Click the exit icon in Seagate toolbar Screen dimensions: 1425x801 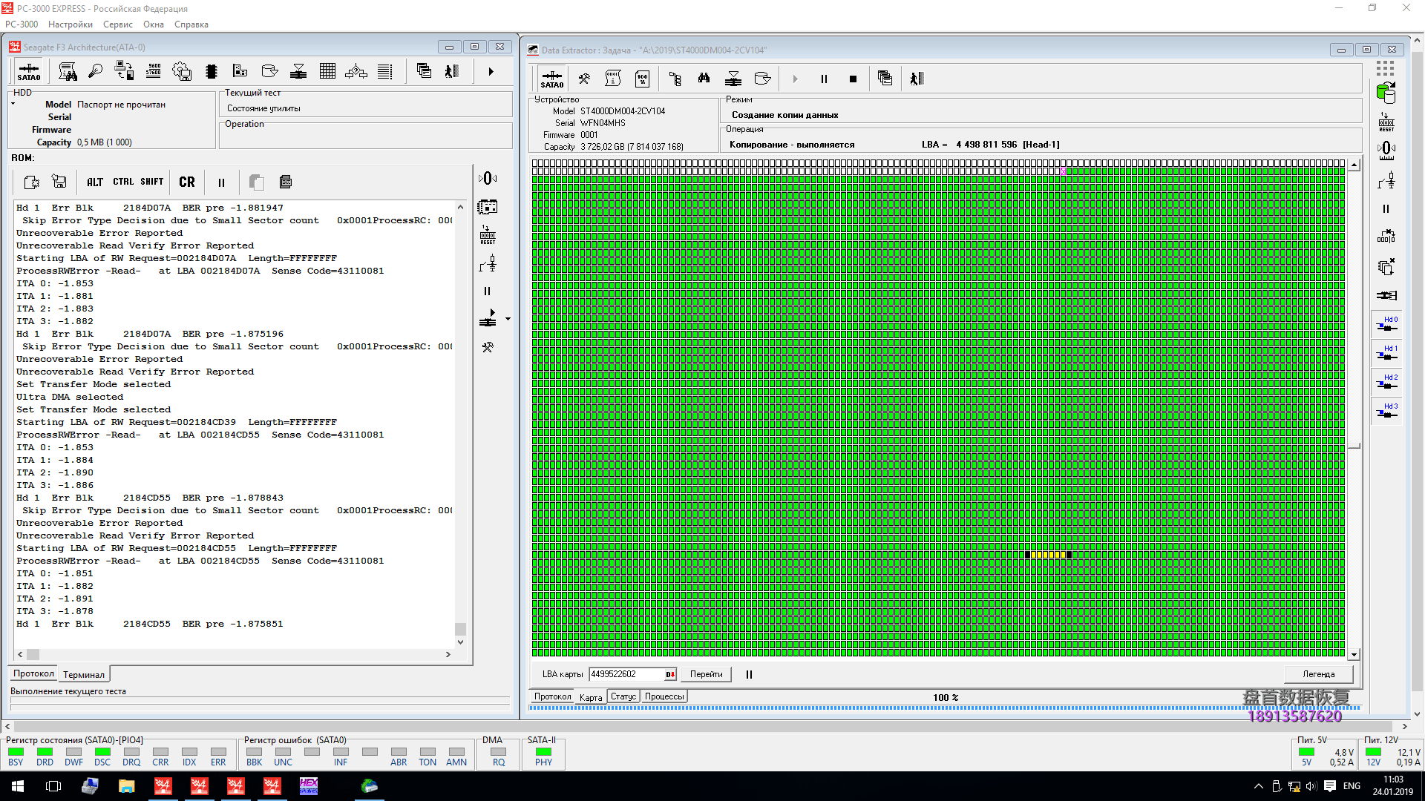[452, 71]
